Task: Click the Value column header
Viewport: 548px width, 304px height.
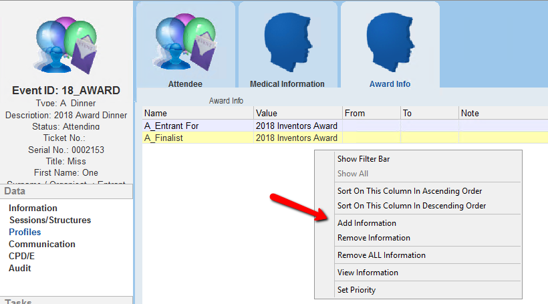Action: pos(297,114)
